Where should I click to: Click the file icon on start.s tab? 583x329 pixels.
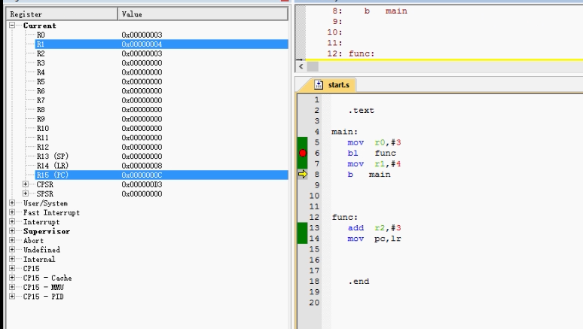tap(319, 84)
